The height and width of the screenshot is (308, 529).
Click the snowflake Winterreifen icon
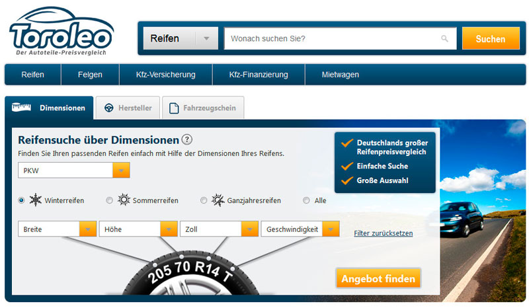36,200
